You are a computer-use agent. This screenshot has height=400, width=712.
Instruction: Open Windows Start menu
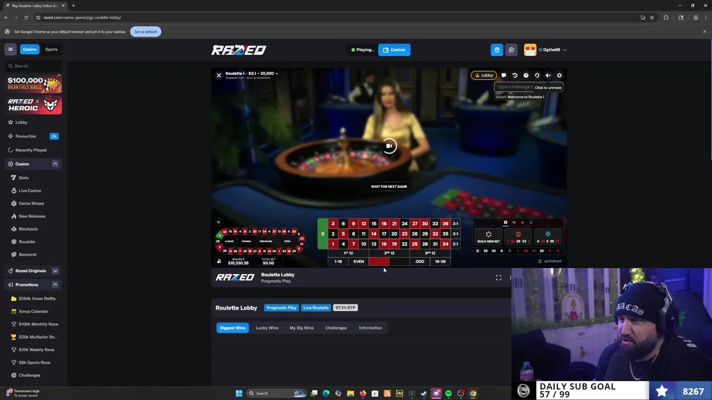click(x=239, y=393)
